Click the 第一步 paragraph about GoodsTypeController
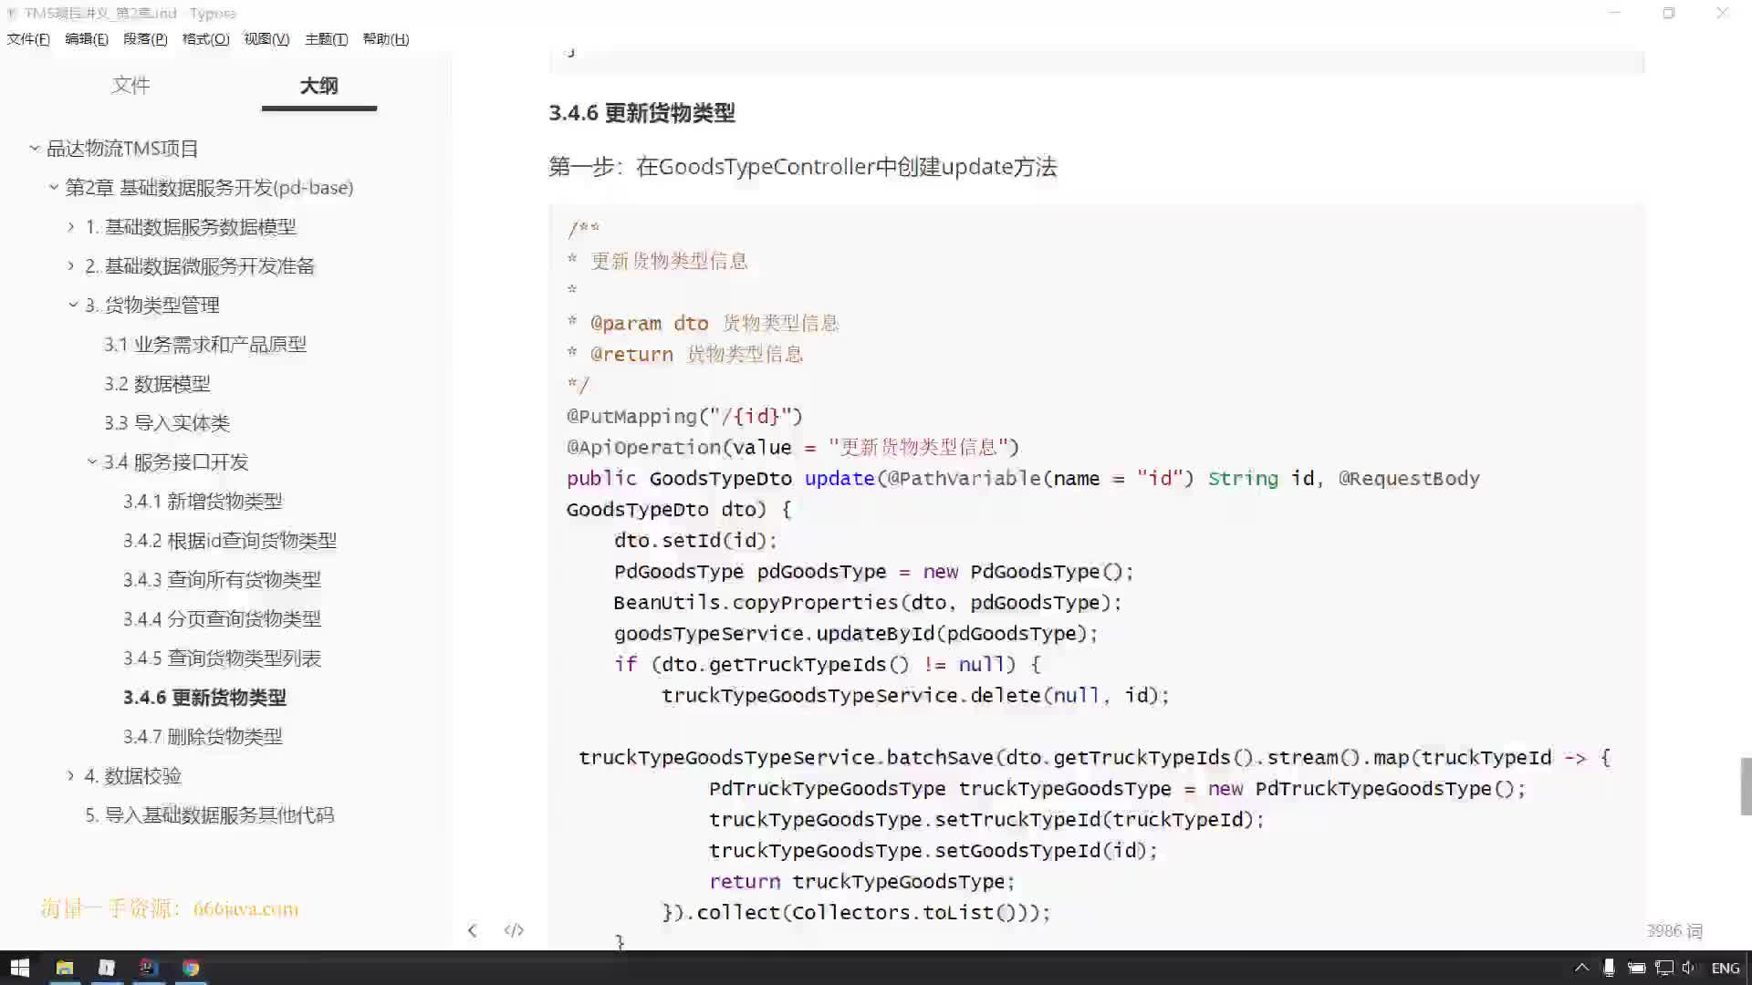 click(x=802, y=166)
